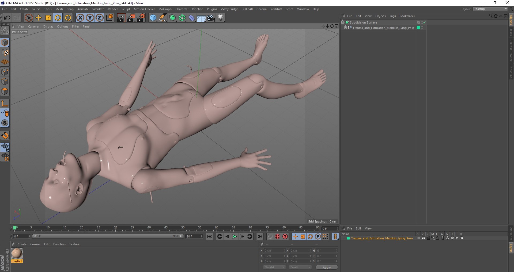The width and height of the screenshot is (514, 272).
Task: Click the Coordinate System icon
Action: click(109, 18)
